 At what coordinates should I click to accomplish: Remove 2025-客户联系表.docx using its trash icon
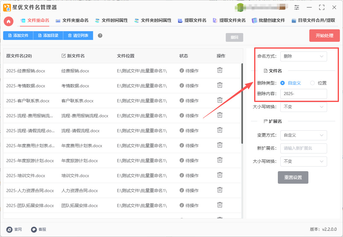[220, 100]
